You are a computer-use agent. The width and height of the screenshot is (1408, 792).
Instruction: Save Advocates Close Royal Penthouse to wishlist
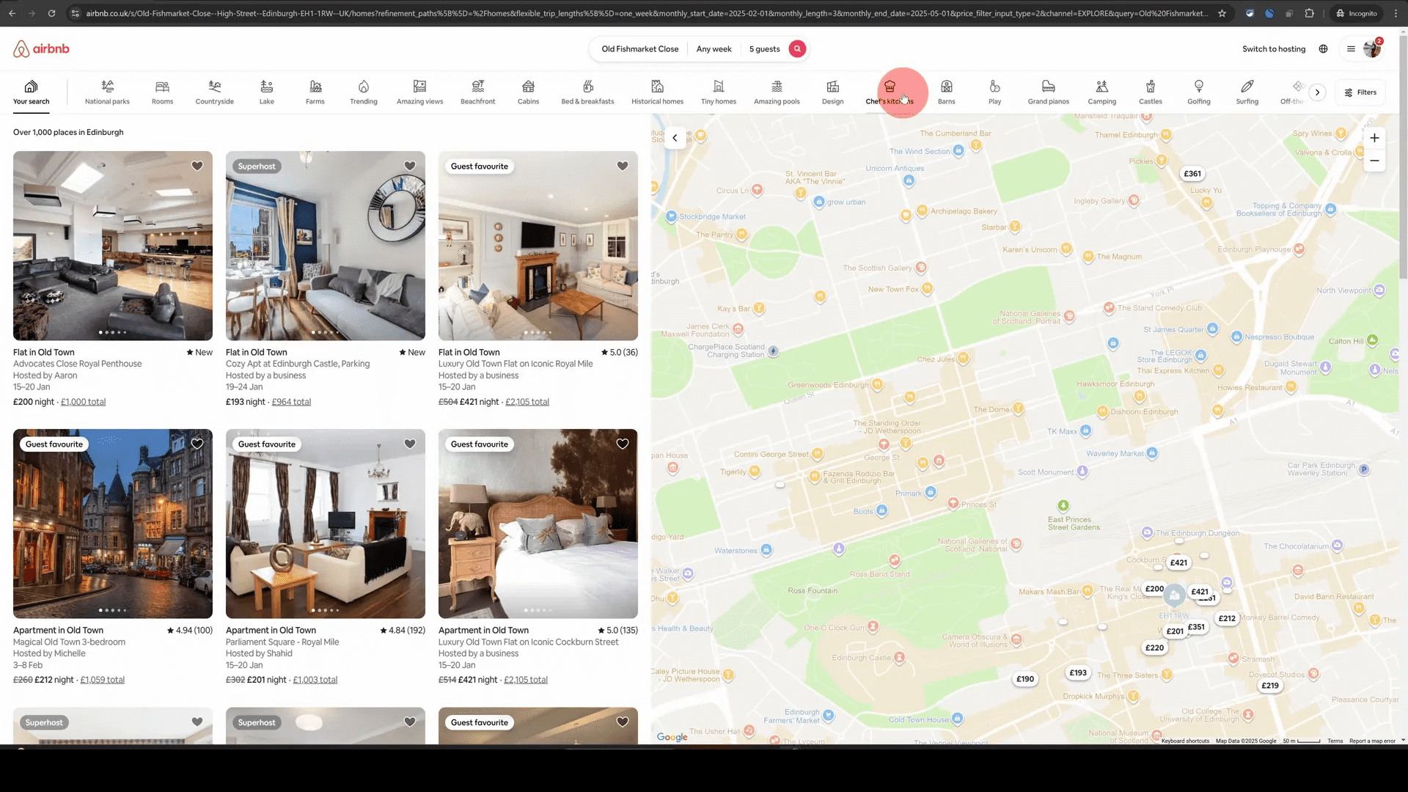point(197,166)
